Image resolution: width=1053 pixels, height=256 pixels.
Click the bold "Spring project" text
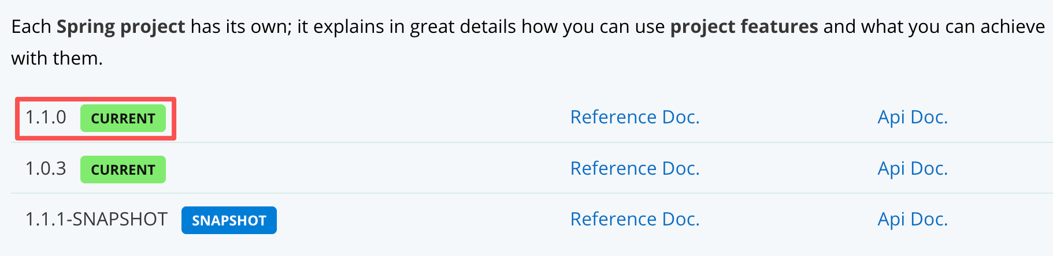121,27
